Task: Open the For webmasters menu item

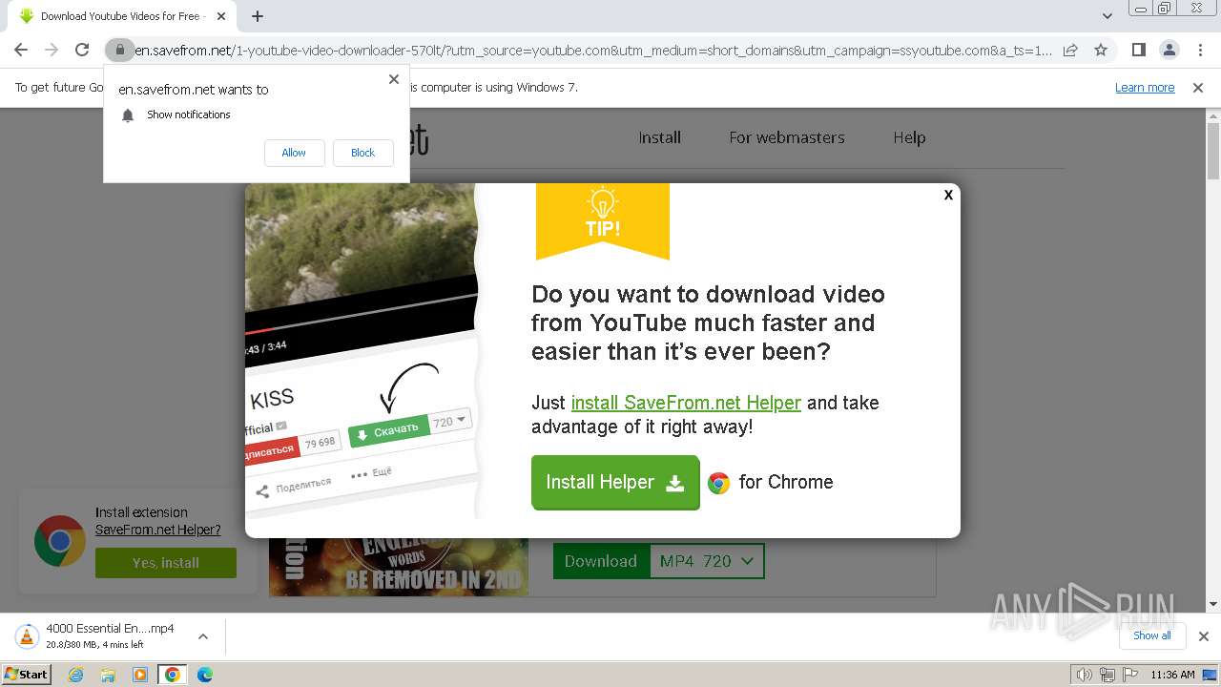Action: pyautogui.click(x=787, y=137)
